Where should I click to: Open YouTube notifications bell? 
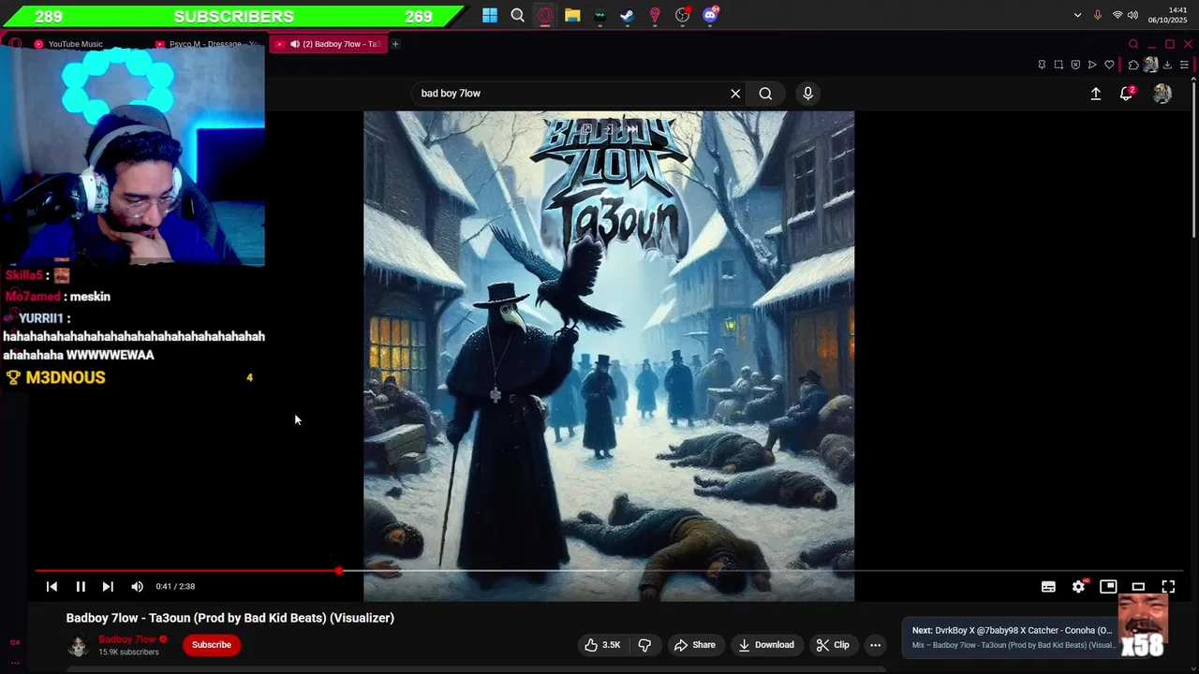tap(1127, 94)
